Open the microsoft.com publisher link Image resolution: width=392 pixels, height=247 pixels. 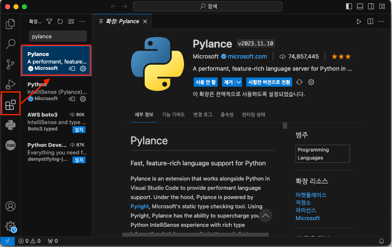[x=247, y=56]
